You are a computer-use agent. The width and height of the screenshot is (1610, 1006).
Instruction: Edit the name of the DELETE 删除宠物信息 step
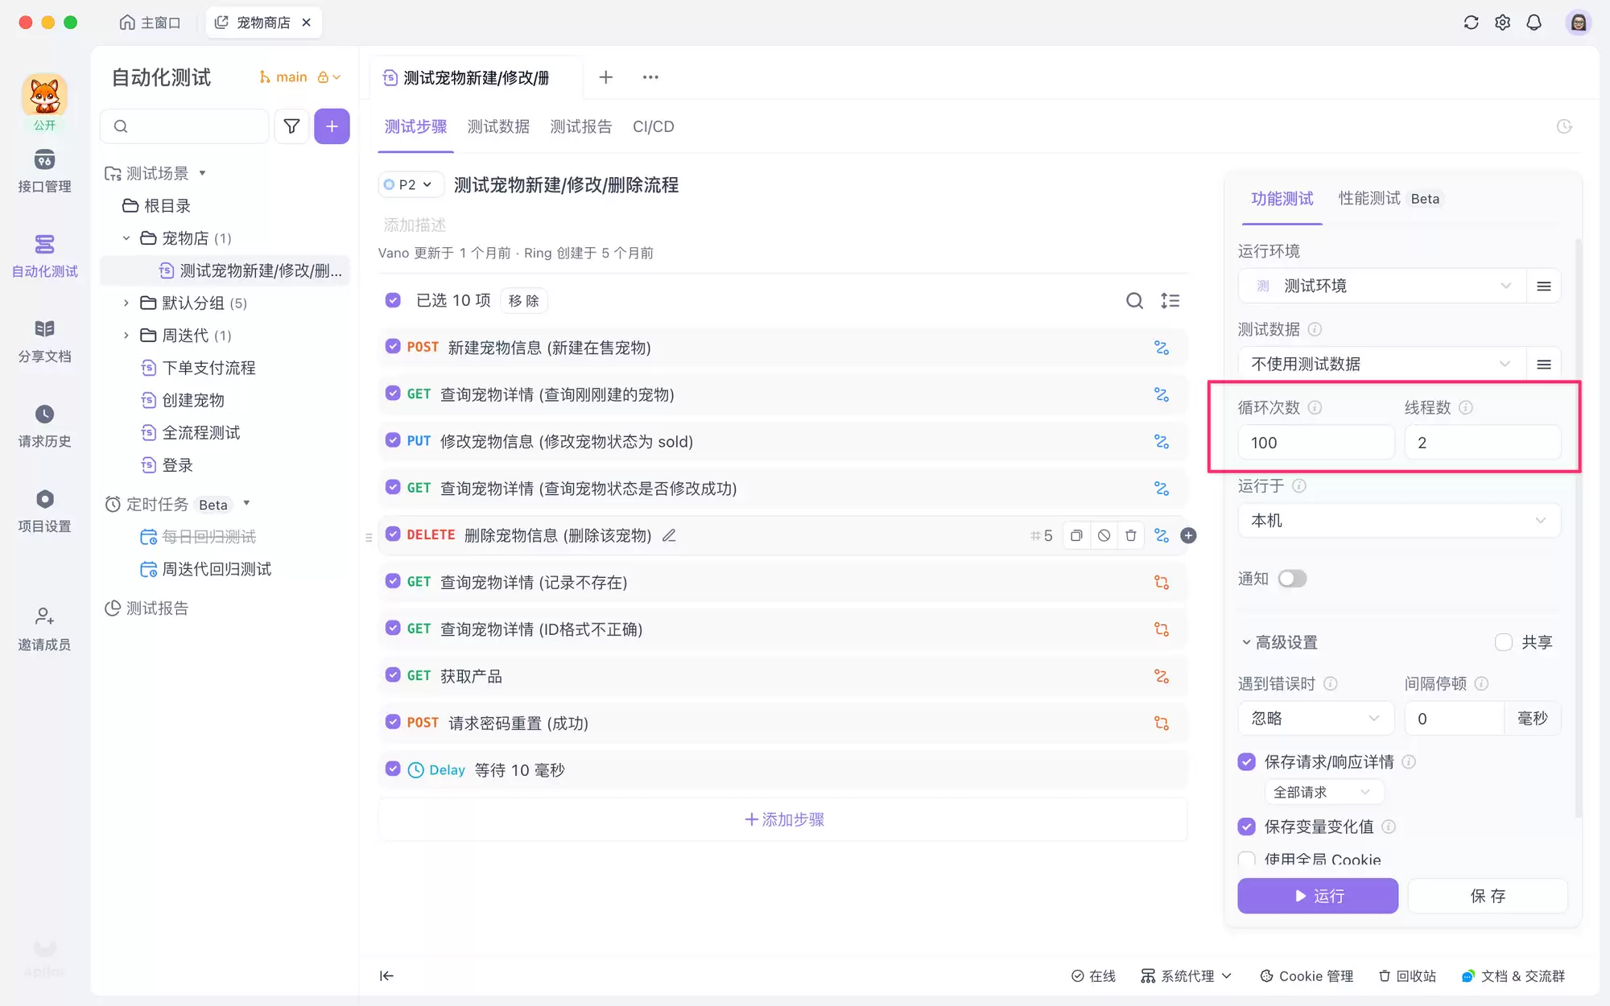[669, 535]
